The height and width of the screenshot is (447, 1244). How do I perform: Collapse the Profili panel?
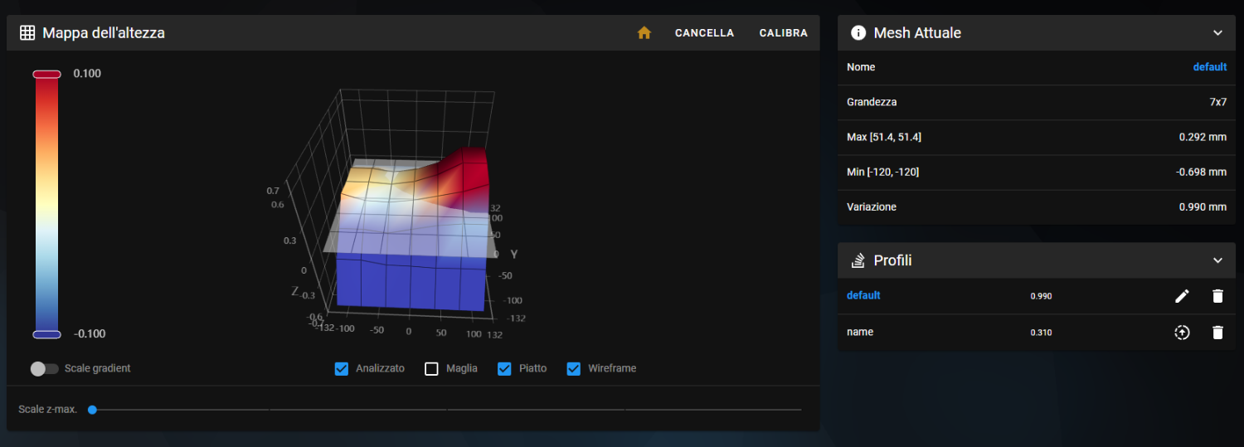pyautogui.click(x=1217, y=260)
